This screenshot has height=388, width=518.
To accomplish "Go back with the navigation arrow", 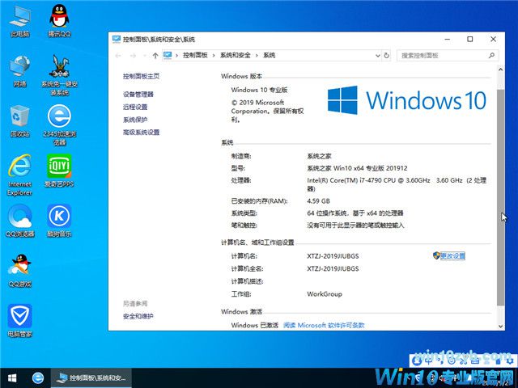I will (x=118, y=56).
